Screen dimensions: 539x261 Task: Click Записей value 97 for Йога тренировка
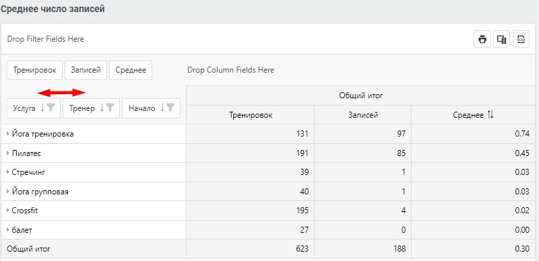[401, 134]
